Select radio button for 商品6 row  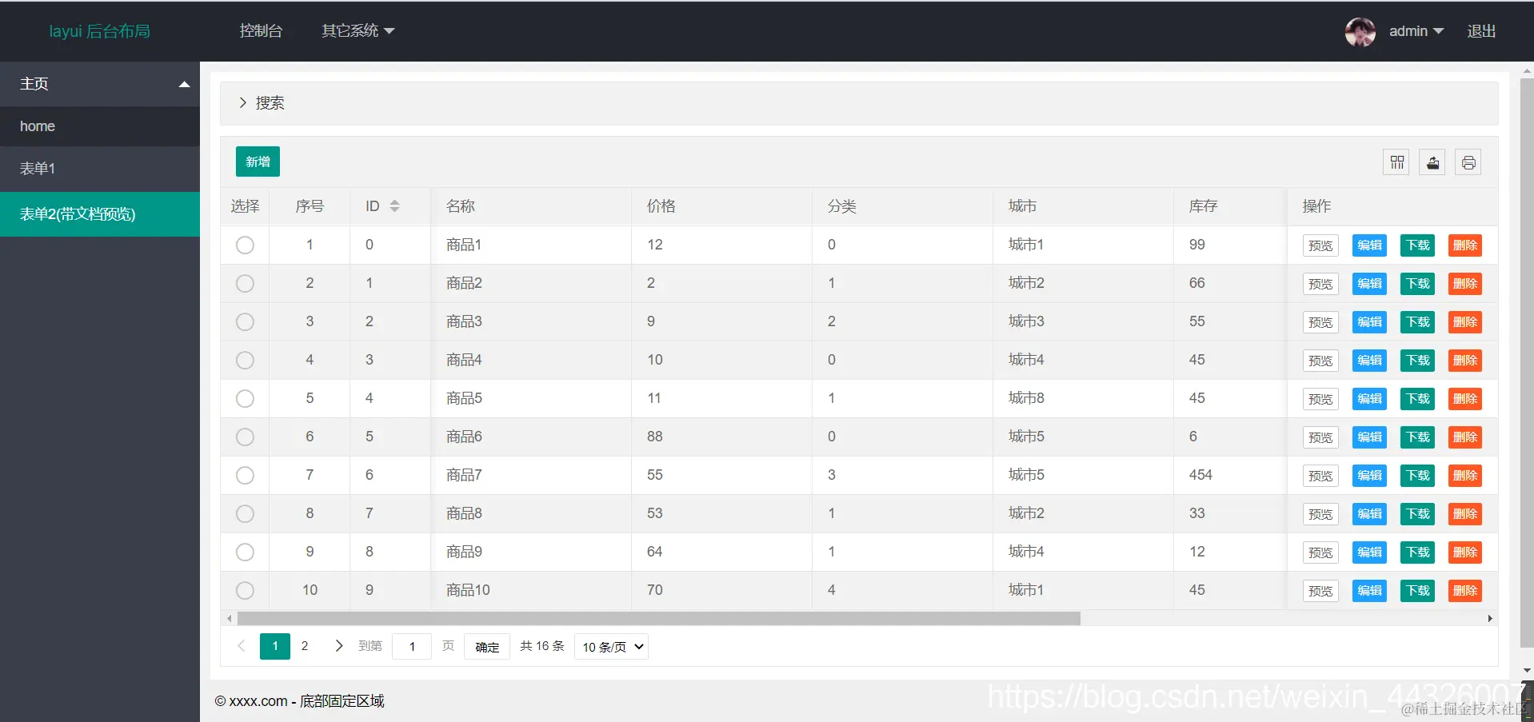tap(245, 437)
